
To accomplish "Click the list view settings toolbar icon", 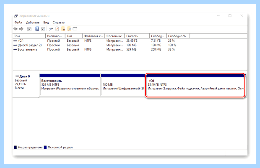I will (x=75, y=29).
